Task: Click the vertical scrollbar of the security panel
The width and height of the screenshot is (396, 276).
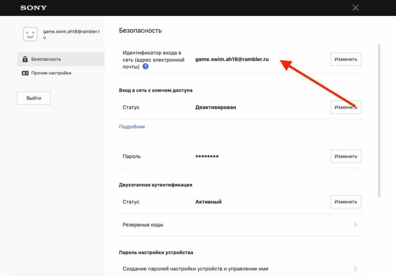Action: [x=379, y=121]
